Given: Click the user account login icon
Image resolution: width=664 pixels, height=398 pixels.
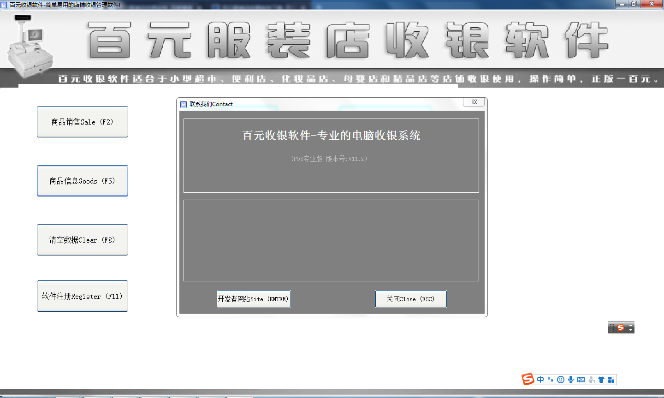Looking at the screenshot, I should 591,380.
